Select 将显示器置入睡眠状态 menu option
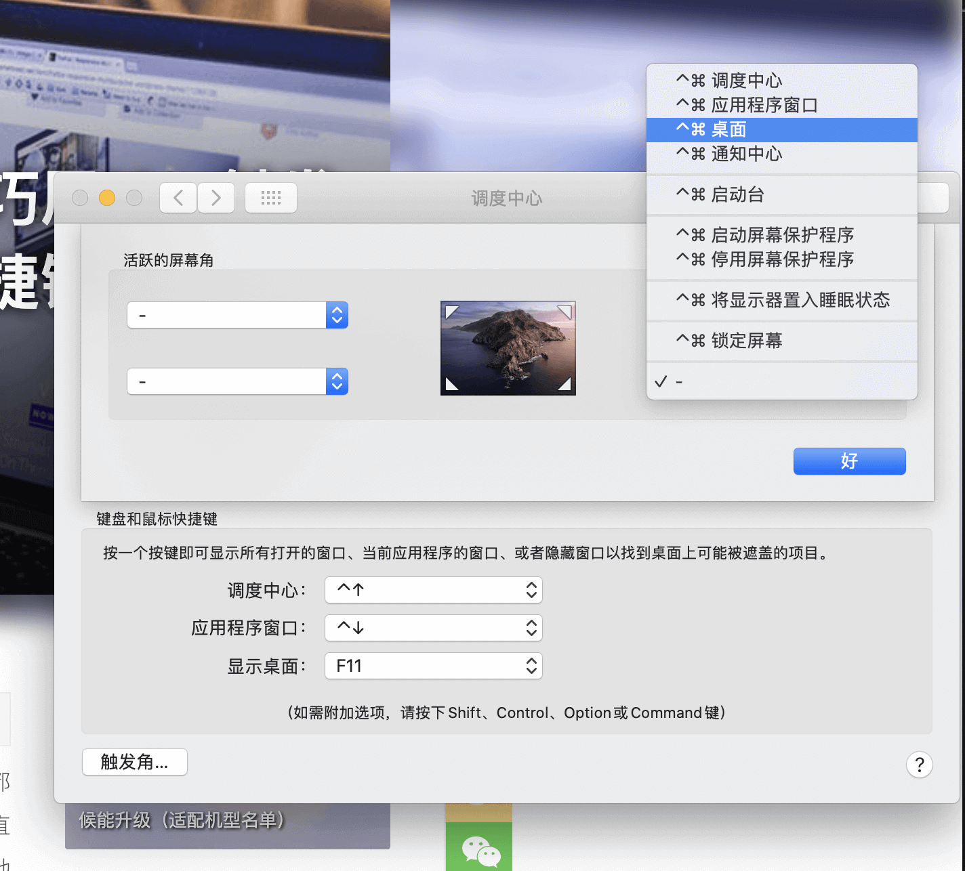965x871 pixels. coord(781,300)
